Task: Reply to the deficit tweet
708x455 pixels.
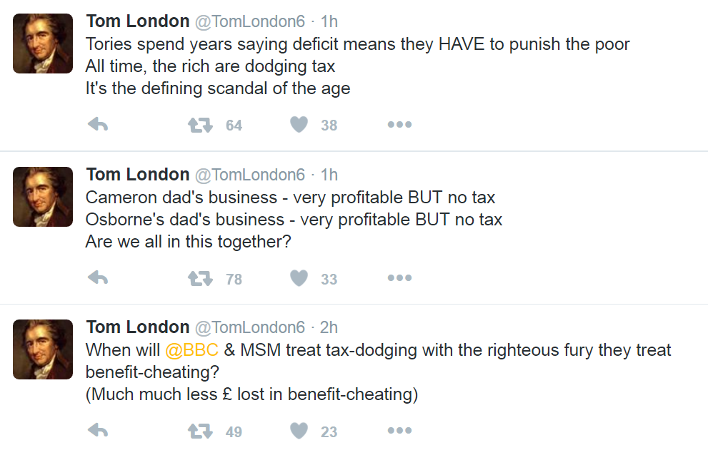Action: click(98, 126)
